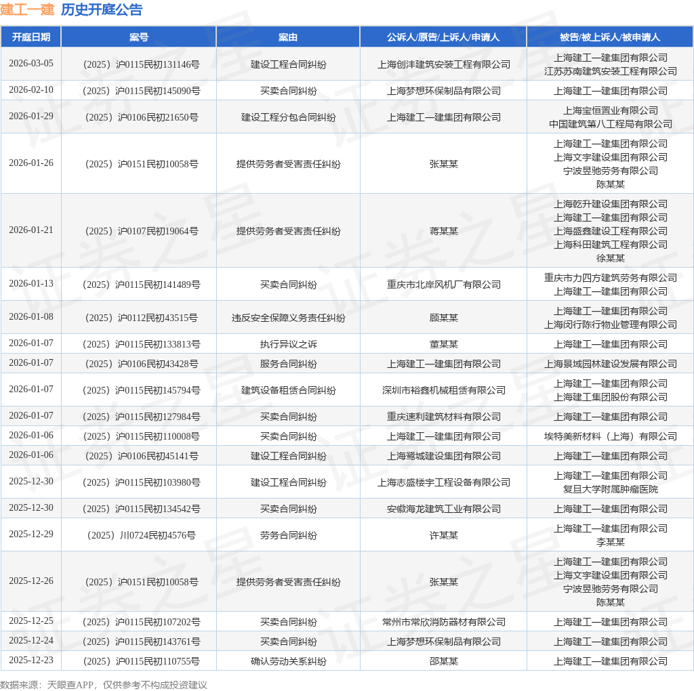Click defendant 复旦大学附属肿瘤医院

pos(611,489)
